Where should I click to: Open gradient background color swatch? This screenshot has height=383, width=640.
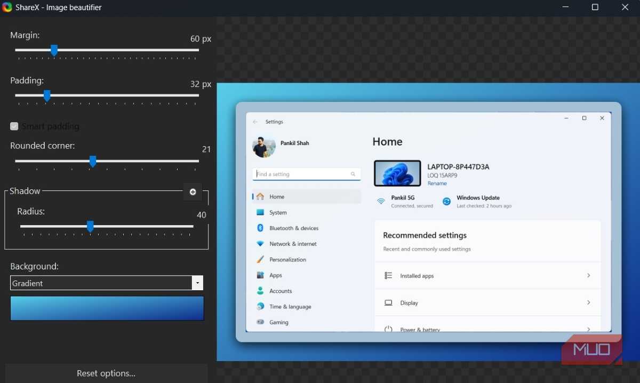[107, 308]
